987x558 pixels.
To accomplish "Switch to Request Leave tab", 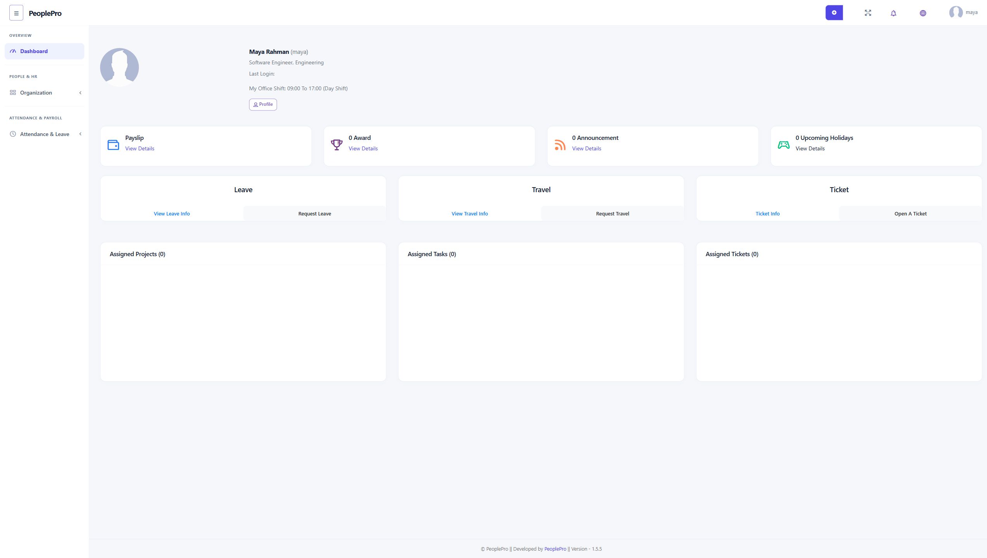I will 315,214.
